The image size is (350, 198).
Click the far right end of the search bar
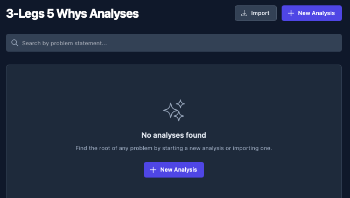pyautogui.click(x=335, y=43)
